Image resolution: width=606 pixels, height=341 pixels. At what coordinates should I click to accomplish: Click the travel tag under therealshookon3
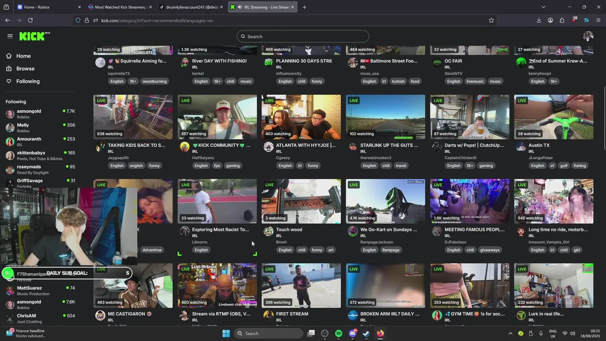[x=401, y=166]
